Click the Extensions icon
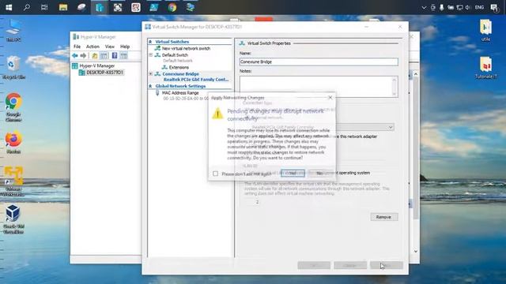 (164, 67)
